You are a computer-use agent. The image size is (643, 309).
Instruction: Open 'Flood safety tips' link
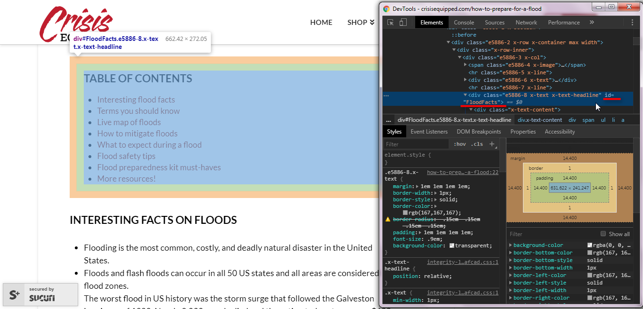[126, 156]
